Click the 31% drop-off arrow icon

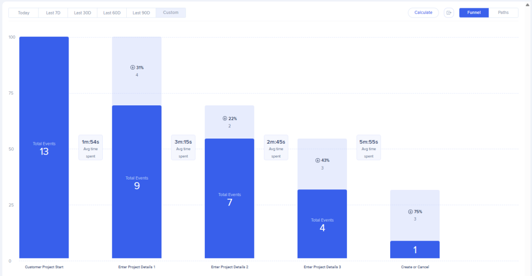pyautogui.click(x=132, y=67)
